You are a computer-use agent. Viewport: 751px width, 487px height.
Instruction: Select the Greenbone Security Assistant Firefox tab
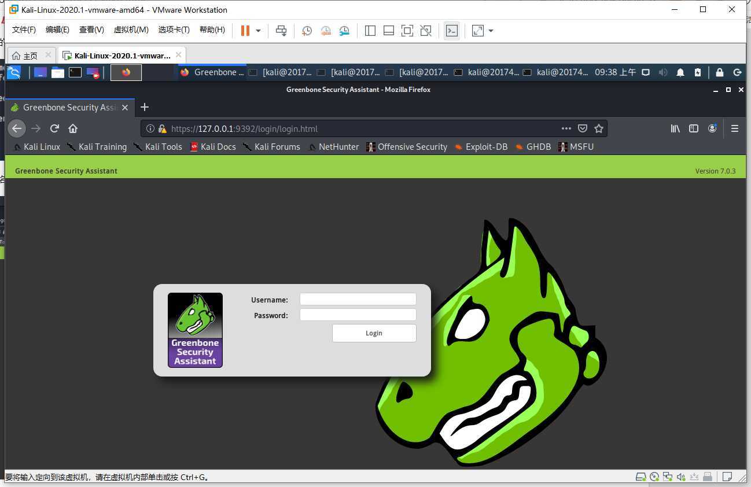coord(70,108)
